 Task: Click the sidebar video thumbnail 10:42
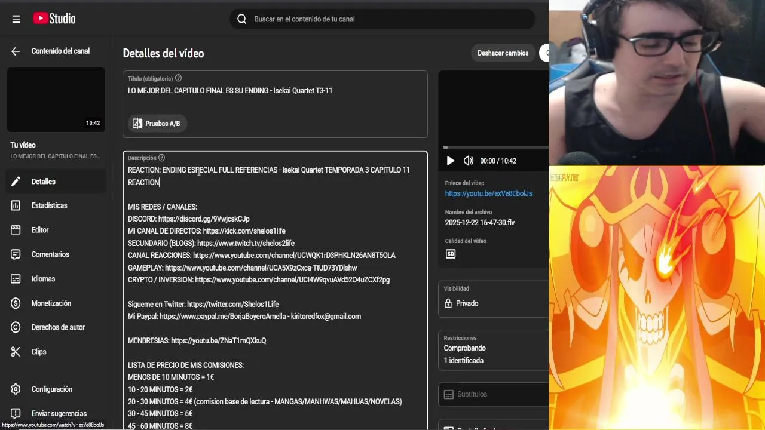pyautogui.click(x=56, y=100)
